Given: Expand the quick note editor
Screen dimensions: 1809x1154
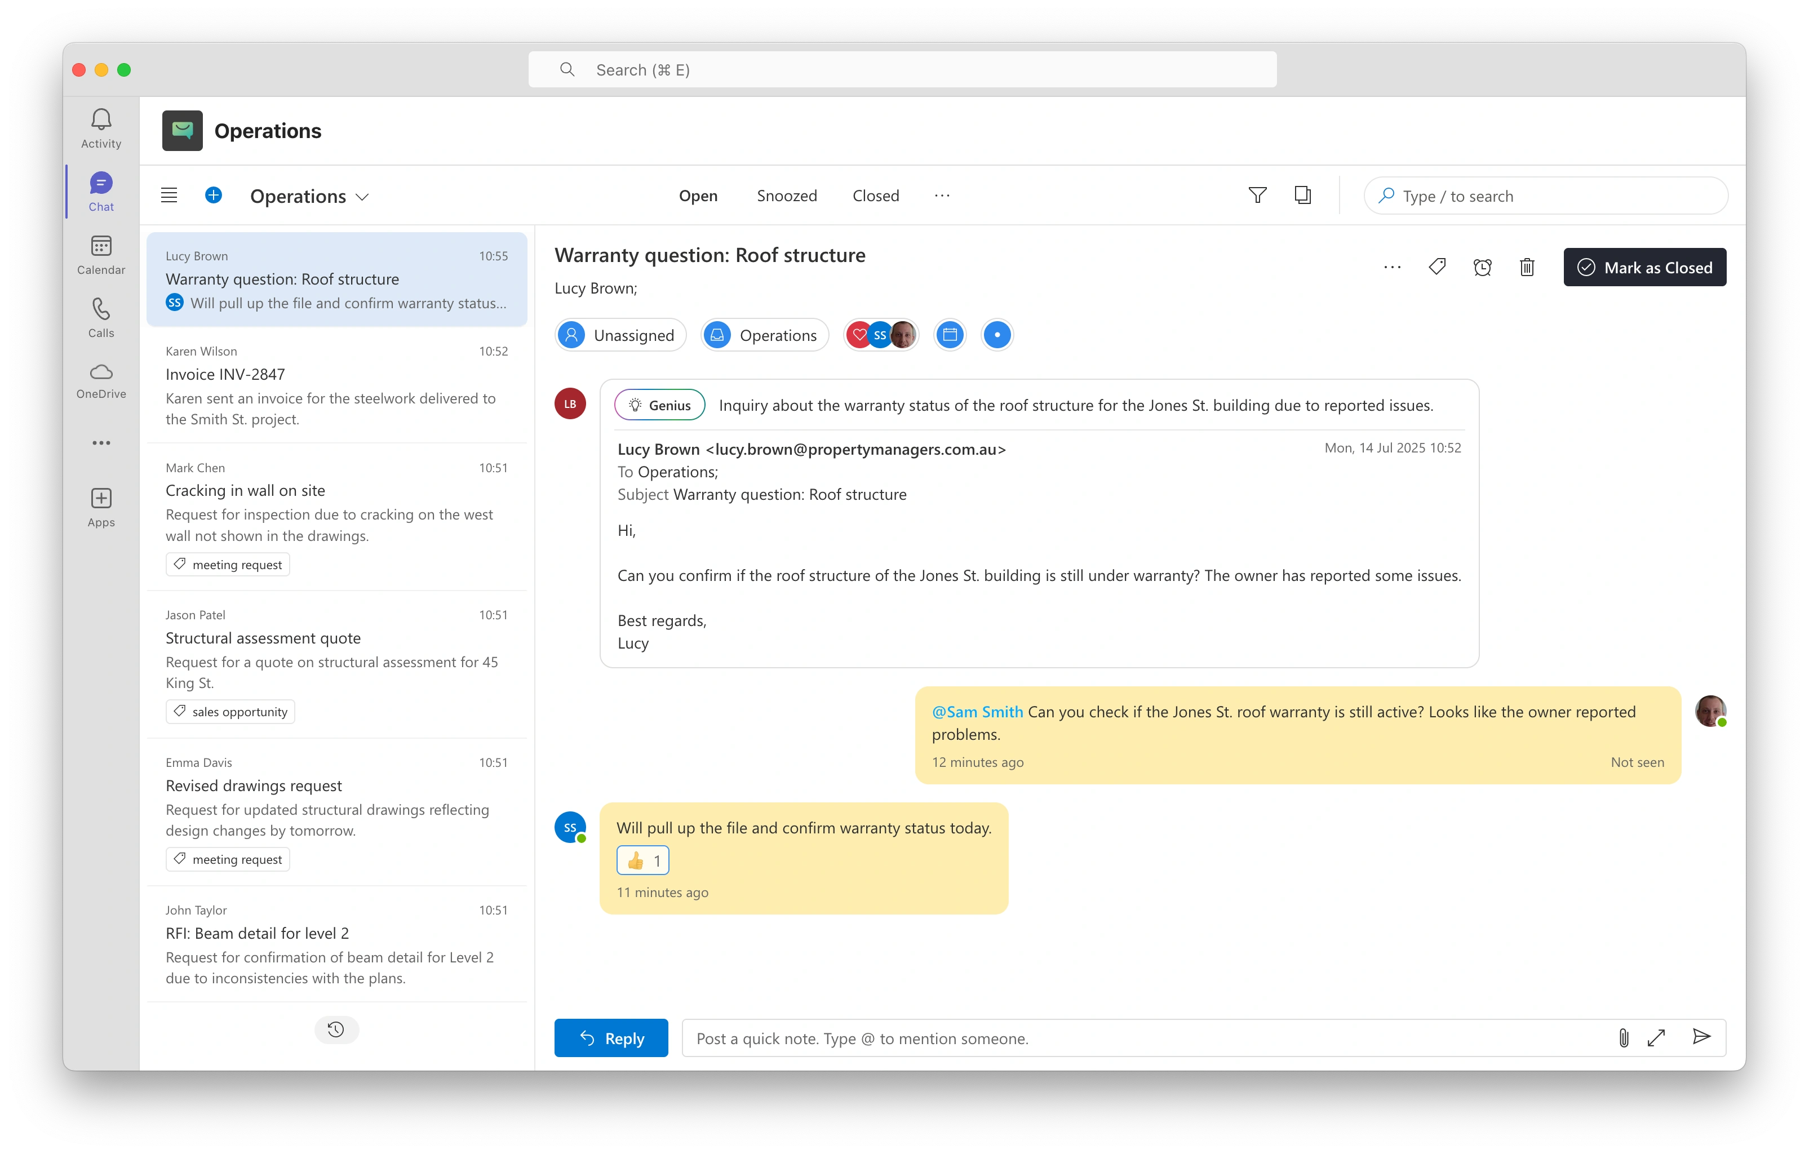Looking at the screenshot, I should pos(1656,1037).
